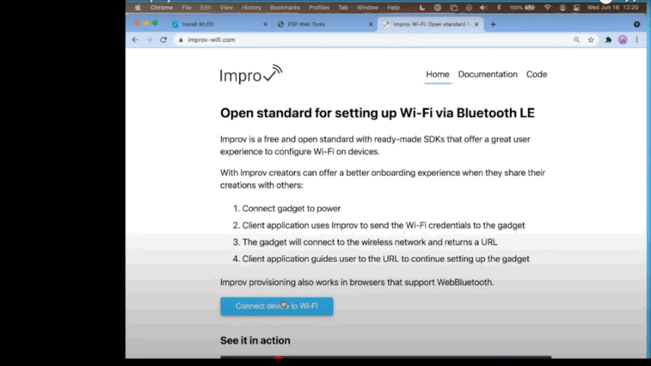Open the Documentation nav link
The image size is (651, 366).
(488, 75)
